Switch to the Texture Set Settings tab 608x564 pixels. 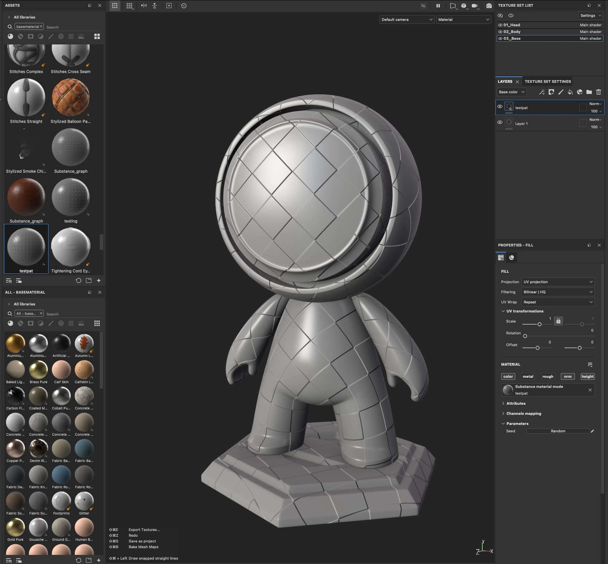point(548,81)
